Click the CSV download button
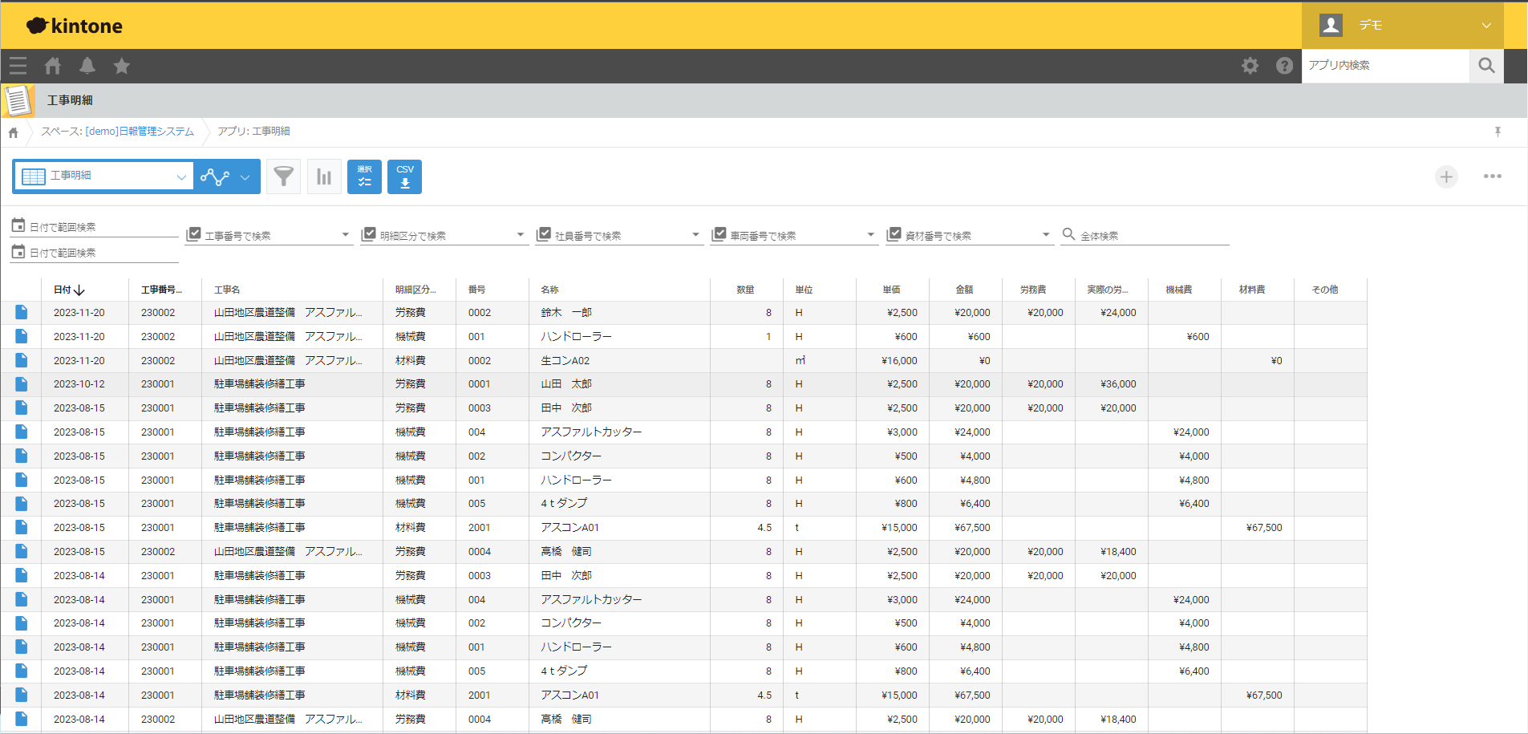 (x=404, y=176)
